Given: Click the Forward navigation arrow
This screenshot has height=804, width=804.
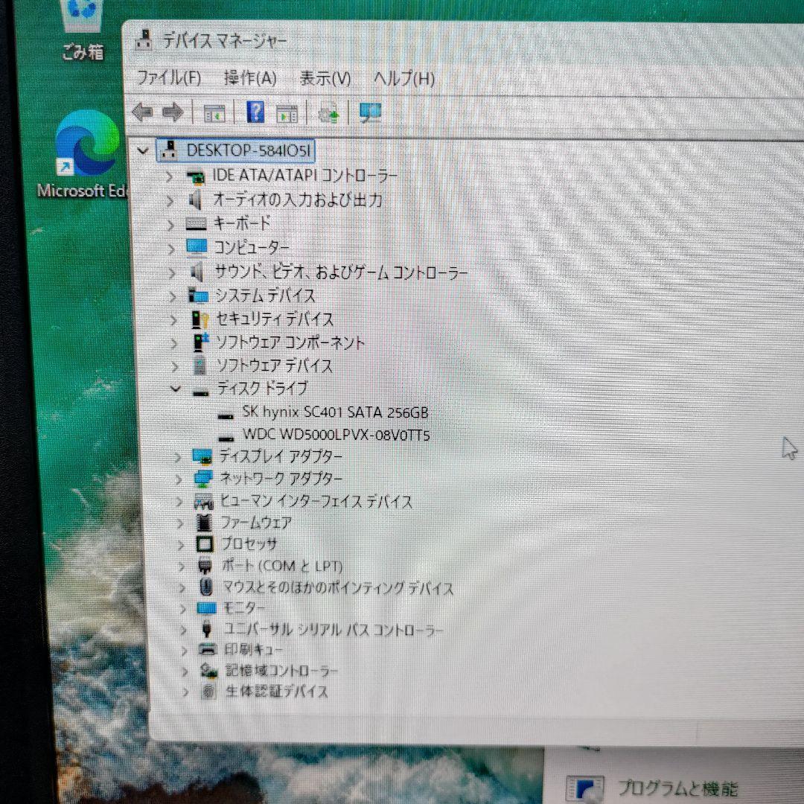Looking at the screenshot, I should point(173,112).
